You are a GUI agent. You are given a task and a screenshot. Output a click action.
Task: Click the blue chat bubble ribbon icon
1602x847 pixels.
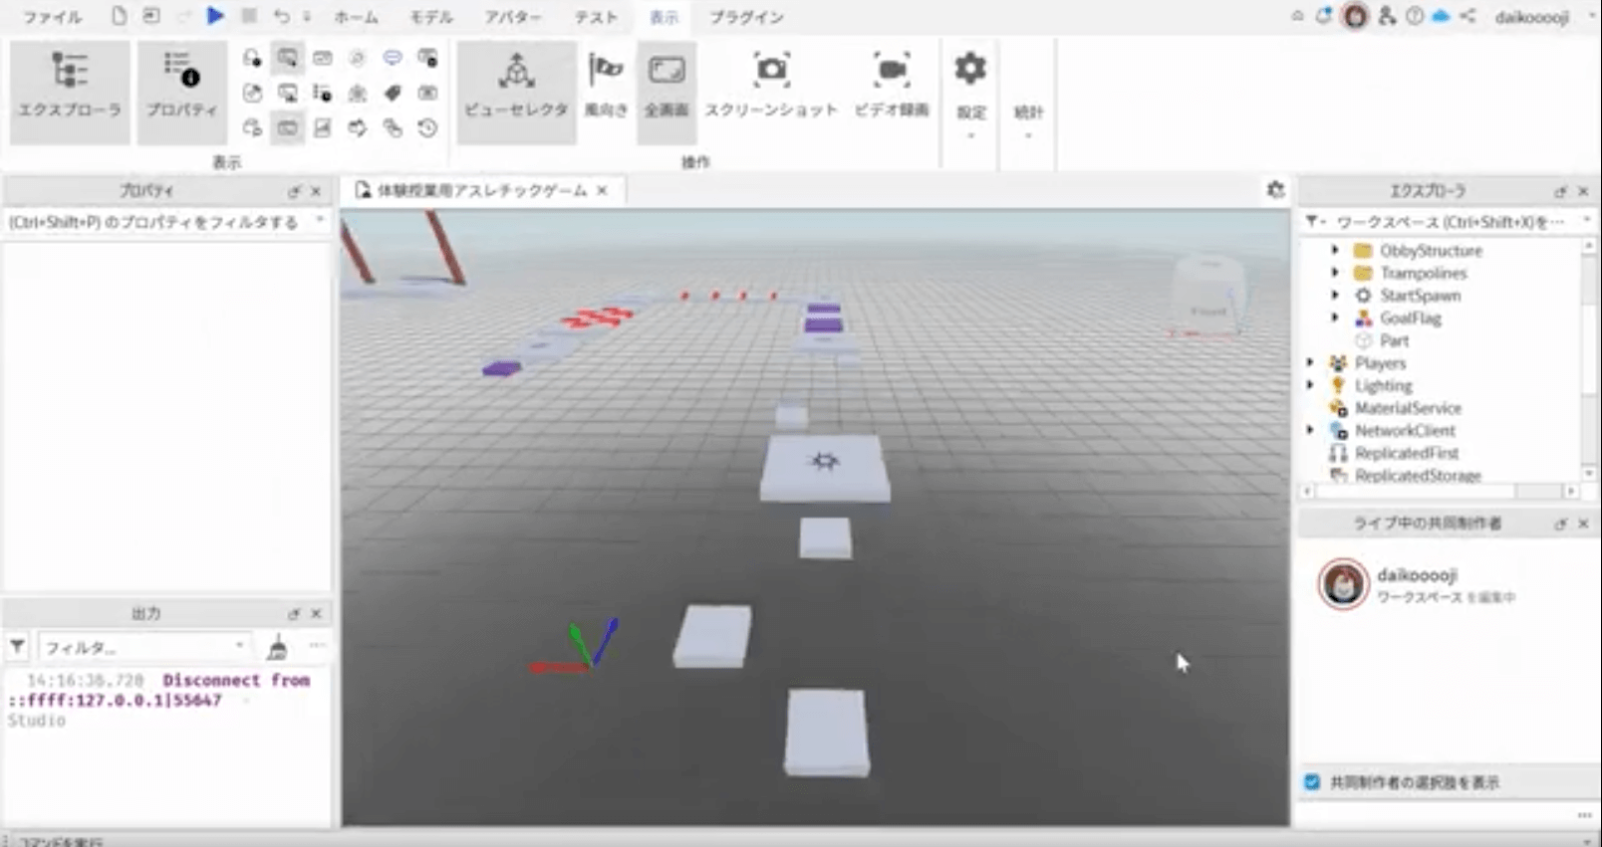[393, 58]
